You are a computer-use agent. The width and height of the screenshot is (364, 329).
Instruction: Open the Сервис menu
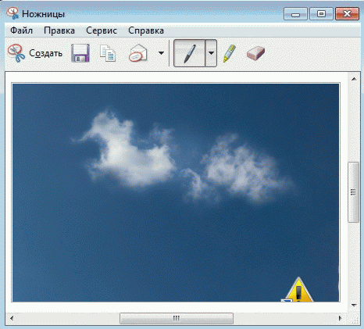click(x=102, y=30)
